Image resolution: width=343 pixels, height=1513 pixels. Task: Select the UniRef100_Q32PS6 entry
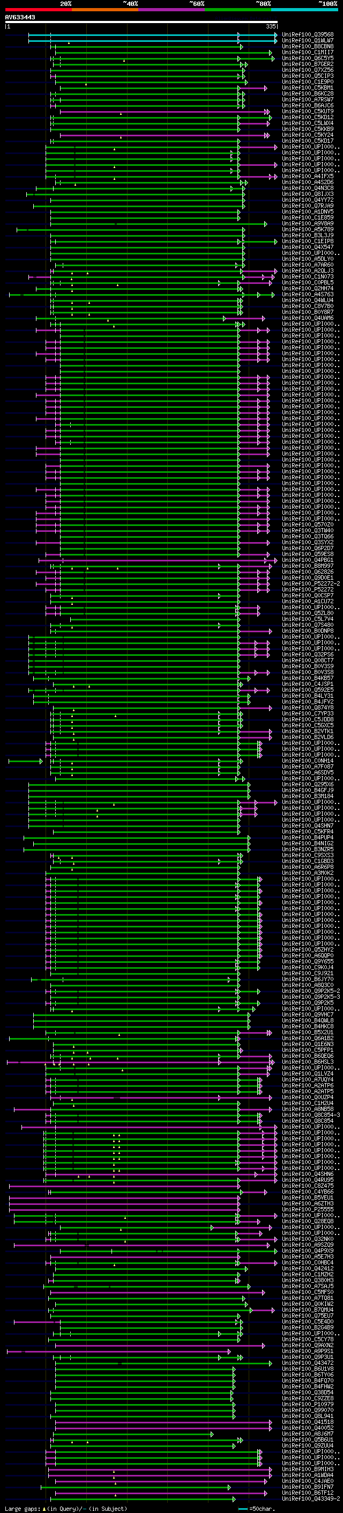coord(308,654)
